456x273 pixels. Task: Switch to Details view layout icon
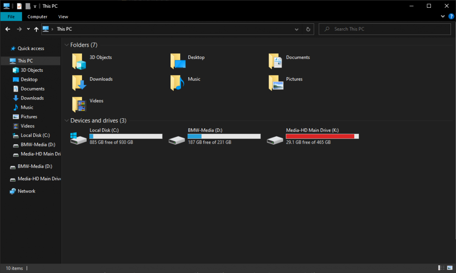(441, 268)
